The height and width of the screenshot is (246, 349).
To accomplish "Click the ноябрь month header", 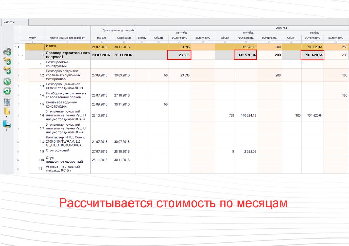I will 315,33.
